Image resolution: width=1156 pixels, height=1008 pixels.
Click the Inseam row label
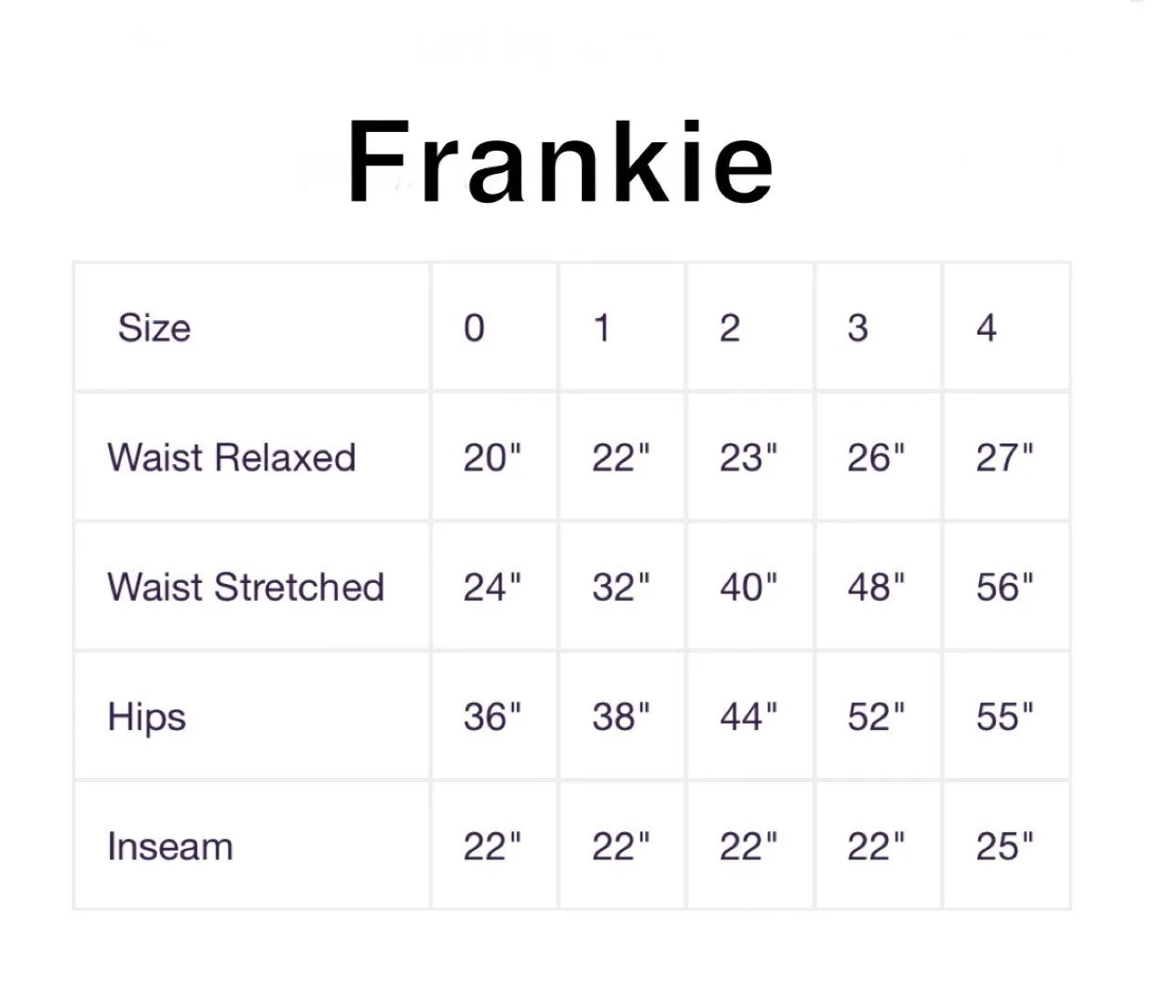pyautogui.click(x=170, y=847)
